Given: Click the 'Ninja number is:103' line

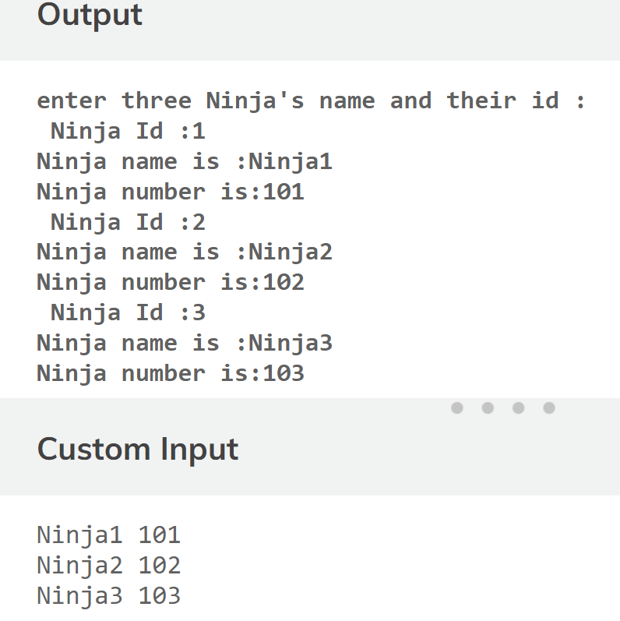Looking at the screenshot, I should point(171,373).
